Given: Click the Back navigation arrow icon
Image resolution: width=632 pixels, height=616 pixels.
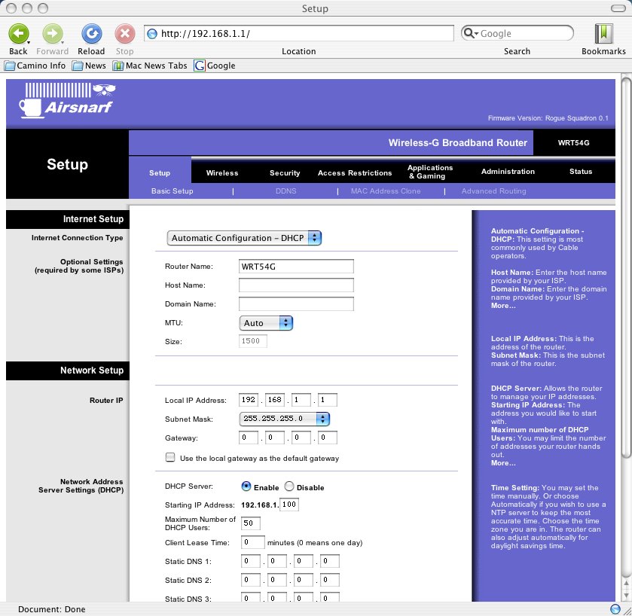Looking at the screenshot, I should tap(19, 34).
